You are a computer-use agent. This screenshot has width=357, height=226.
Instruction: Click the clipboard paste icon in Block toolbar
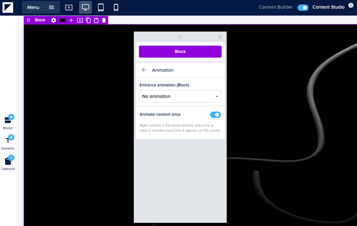click(96, 20)
